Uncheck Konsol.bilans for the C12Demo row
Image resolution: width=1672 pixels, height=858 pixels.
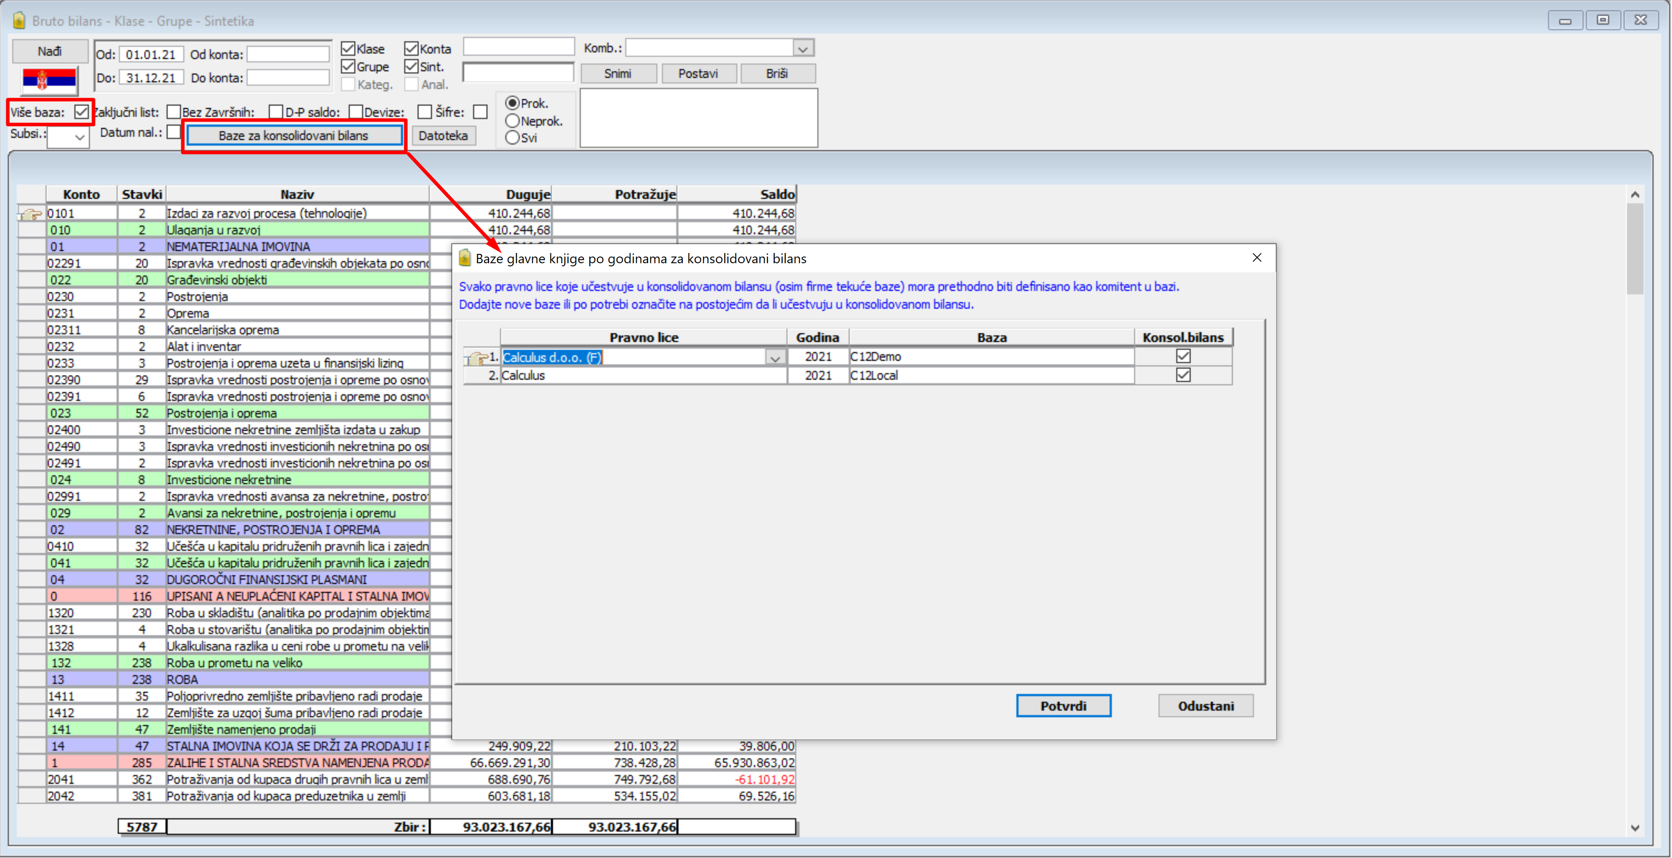coord(1182,356)
